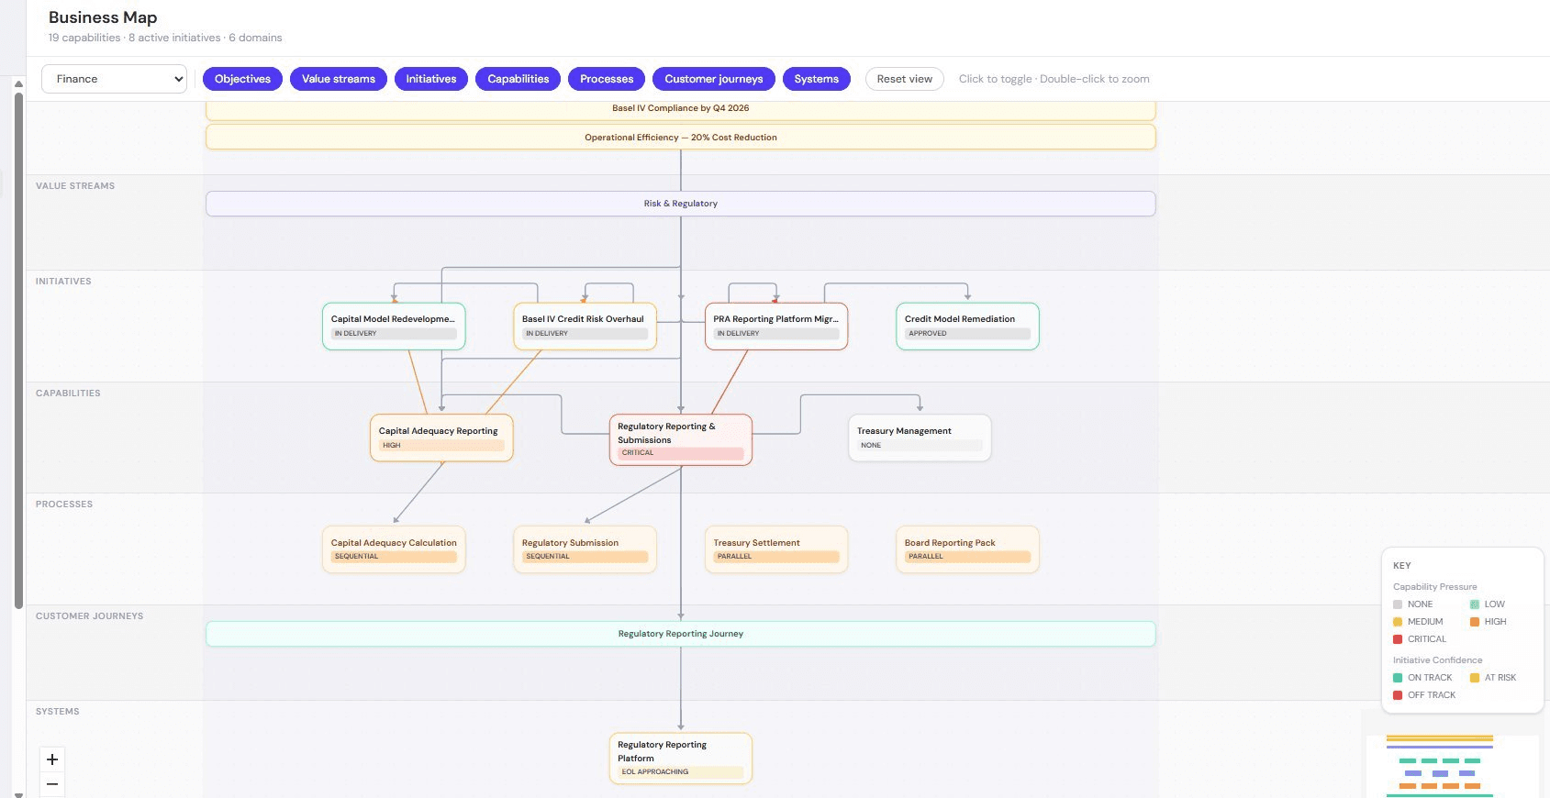Select the Treasury Management capability node

tap(920, 438)
